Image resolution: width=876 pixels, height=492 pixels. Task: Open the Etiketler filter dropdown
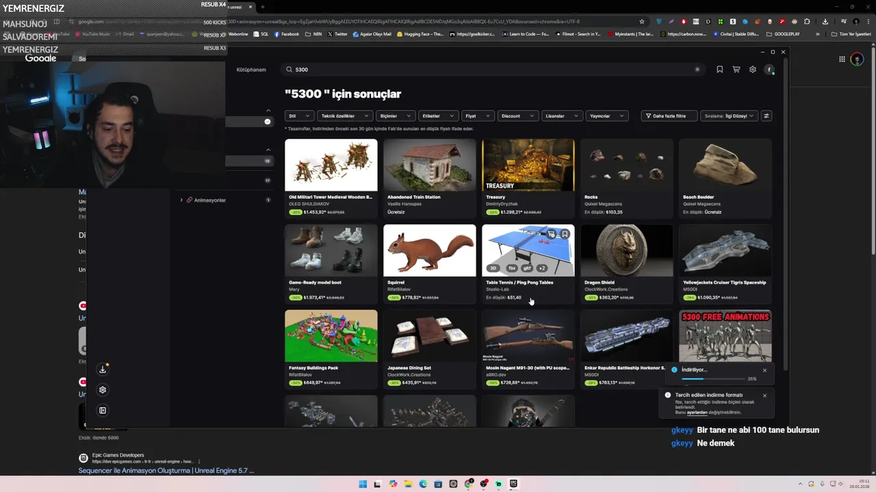(437, 115)
